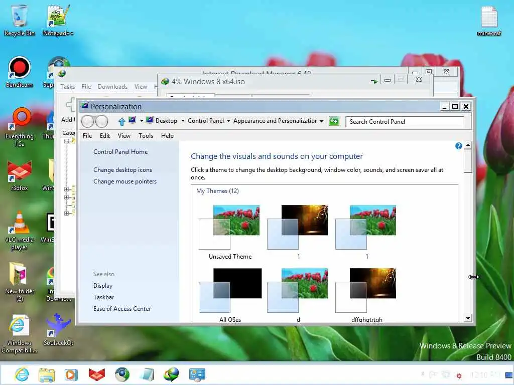This screenshot has width=514, height=385.
Task: Select the dffghgtrtgh theme
Action: pyautogui.click(x=366, y=295)
